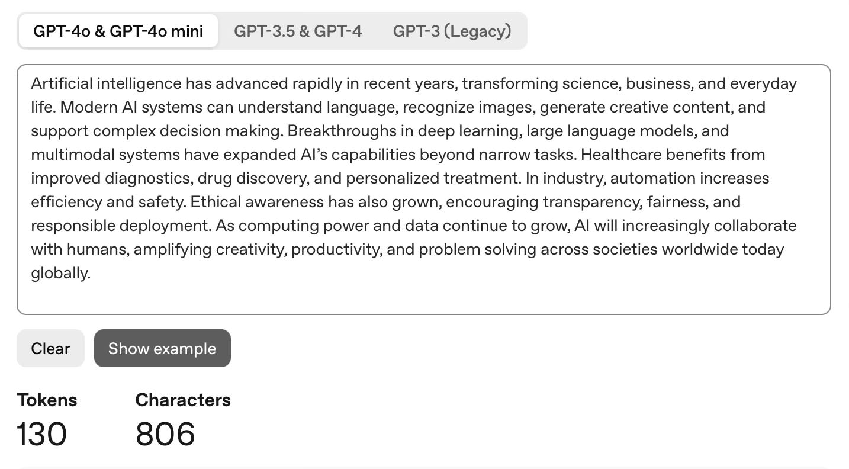The height and width of the screenshot is (469, 849).
Task: Click the Characters count value 806
Action: [166, 433]
